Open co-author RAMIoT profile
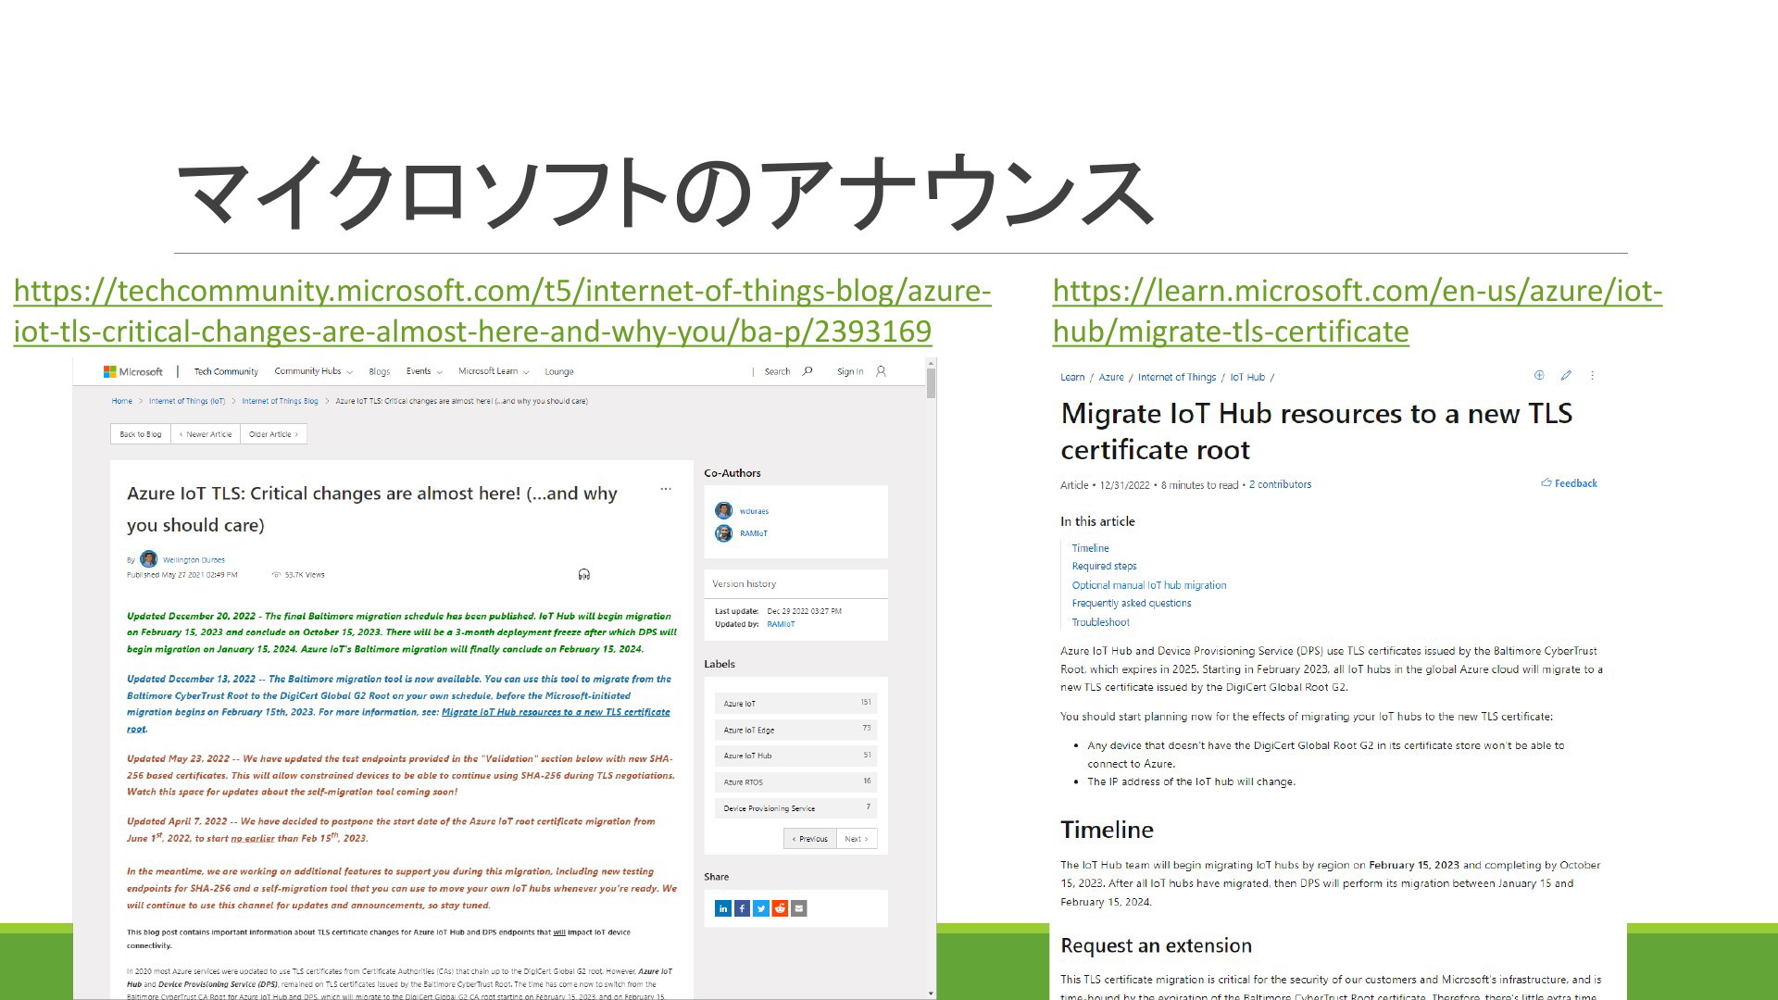This screenshot has height=1000, width=1778. pyautogui.click(x=754, y=533)
